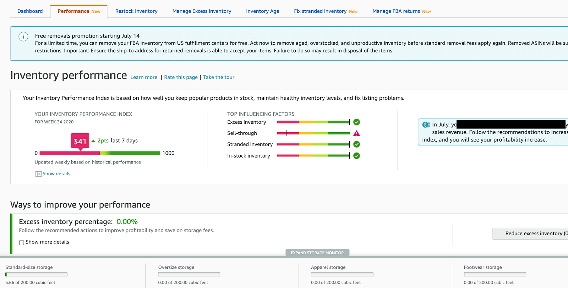568x288 pixels.
Task: Switch to the Restock Inventory tab
Action: (x=136, y=11)
